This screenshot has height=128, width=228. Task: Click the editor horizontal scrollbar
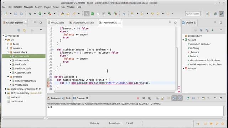point(115,92)
